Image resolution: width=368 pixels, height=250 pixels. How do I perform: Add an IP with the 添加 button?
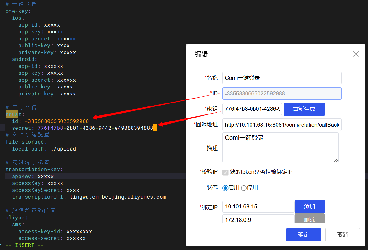point(310,207)
